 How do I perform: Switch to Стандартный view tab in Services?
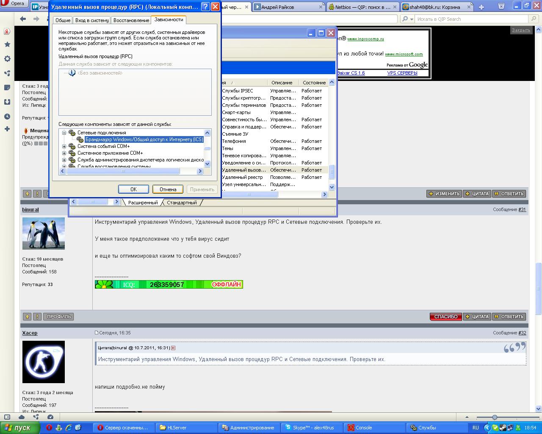click(182, 203)
